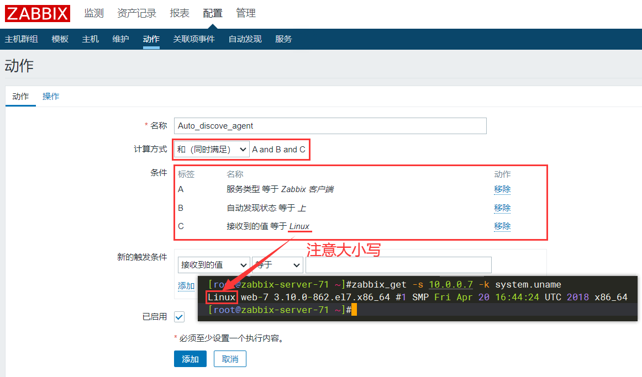Open the 监测 top menu
Image resolution: width=642 pixels, height=377 pixels.
point(94,13)
